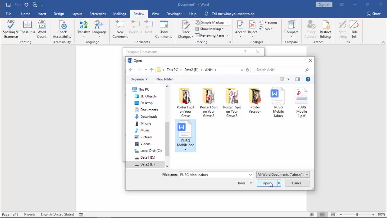Click the Cancel button
387x218 pixels.
point(297,183)
